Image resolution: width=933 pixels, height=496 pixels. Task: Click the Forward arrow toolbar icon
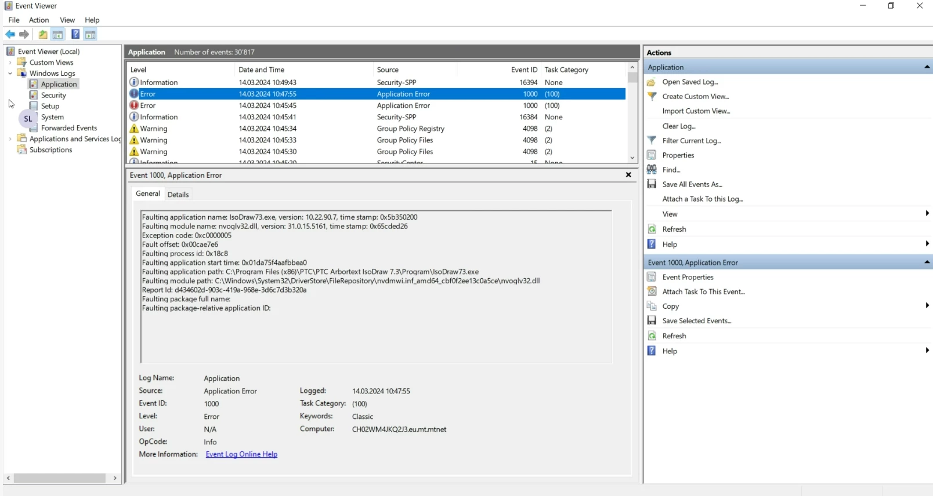coord(24,34)
